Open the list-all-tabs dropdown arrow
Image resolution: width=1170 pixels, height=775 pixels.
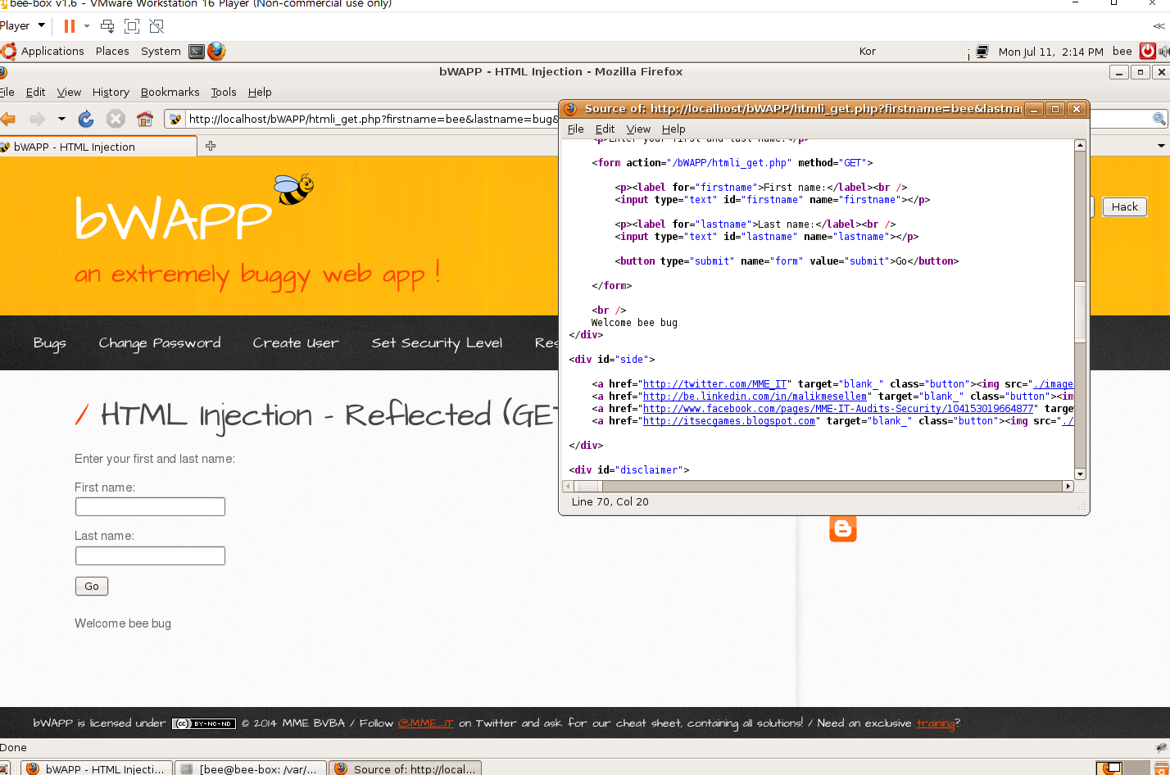(x=1160, y=146)
